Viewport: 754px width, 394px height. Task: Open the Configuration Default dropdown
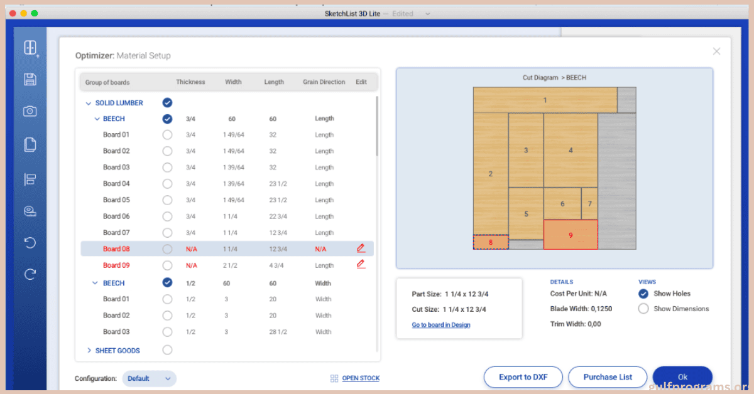tap(149, 378)
